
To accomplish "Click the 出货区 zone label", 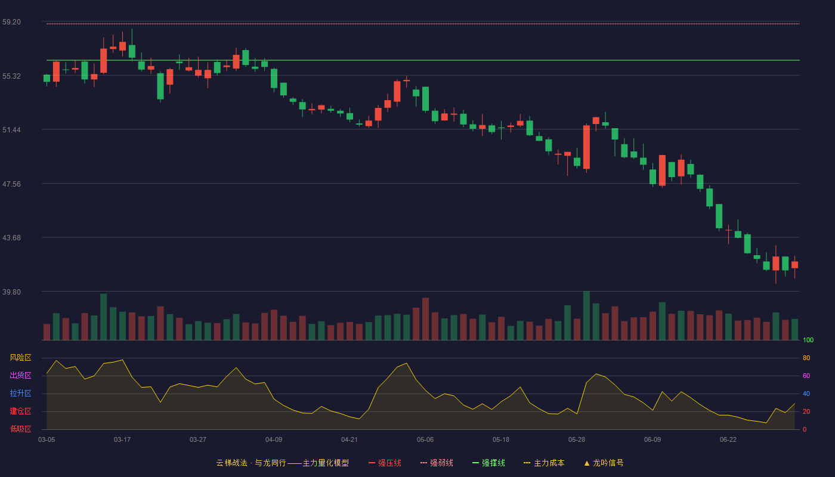I will point(20,376).
